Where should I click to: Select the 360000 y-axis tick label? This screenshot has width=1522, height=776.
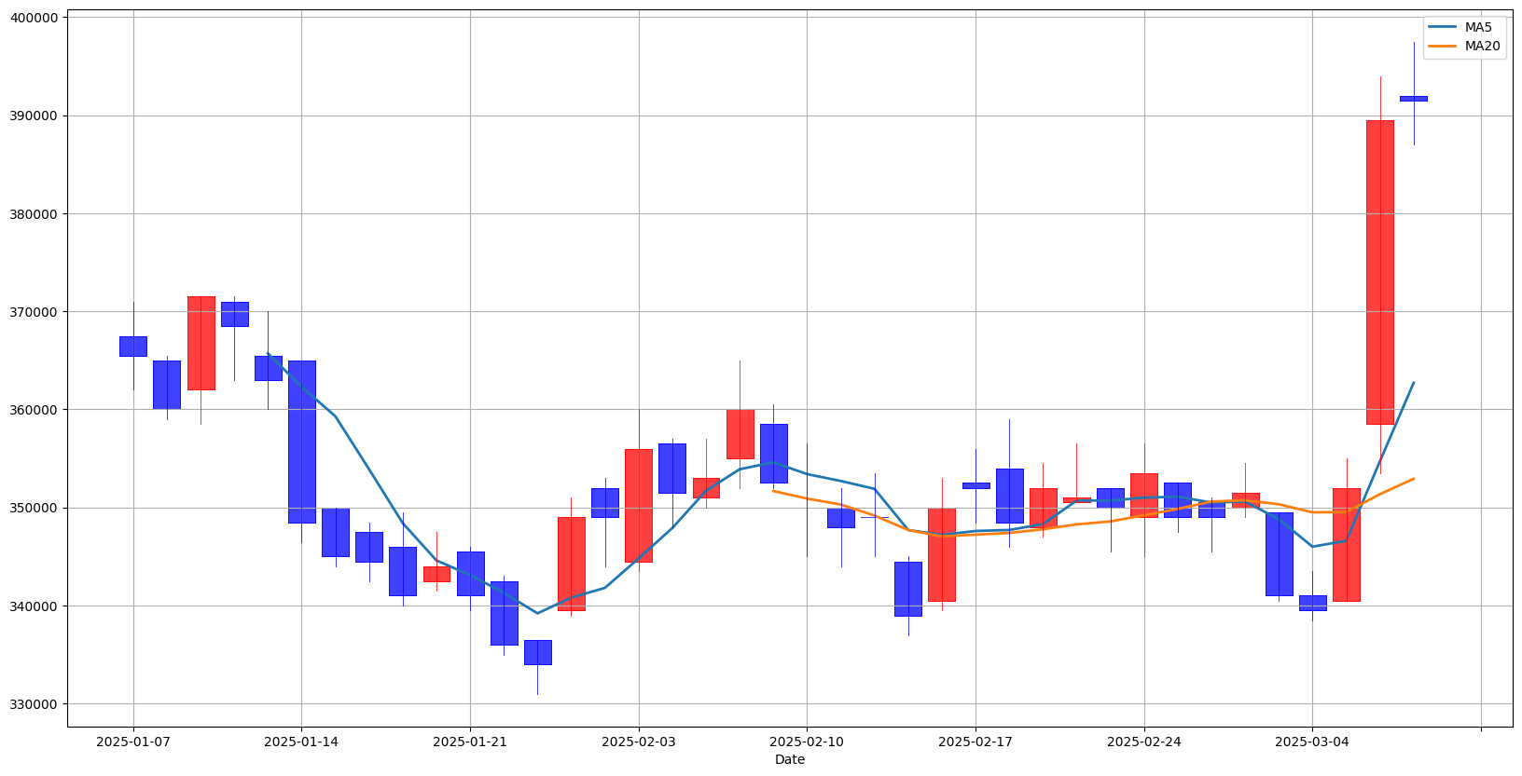34,410
